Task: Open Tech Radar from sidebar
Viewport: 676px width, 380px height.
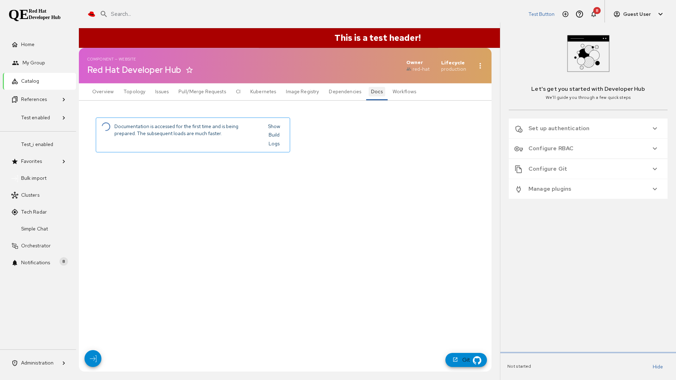Action: point(34,212)
